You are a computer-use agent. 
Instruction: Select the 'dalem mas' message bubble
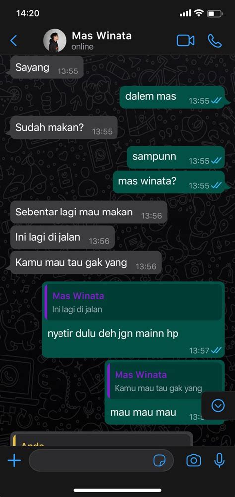click(x=173, y=97)
